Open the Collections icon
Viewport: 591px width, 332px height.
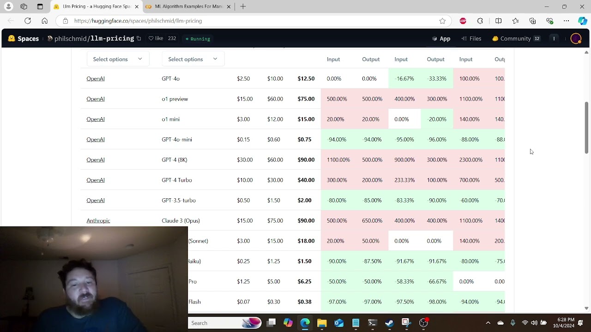pos(532,21)
